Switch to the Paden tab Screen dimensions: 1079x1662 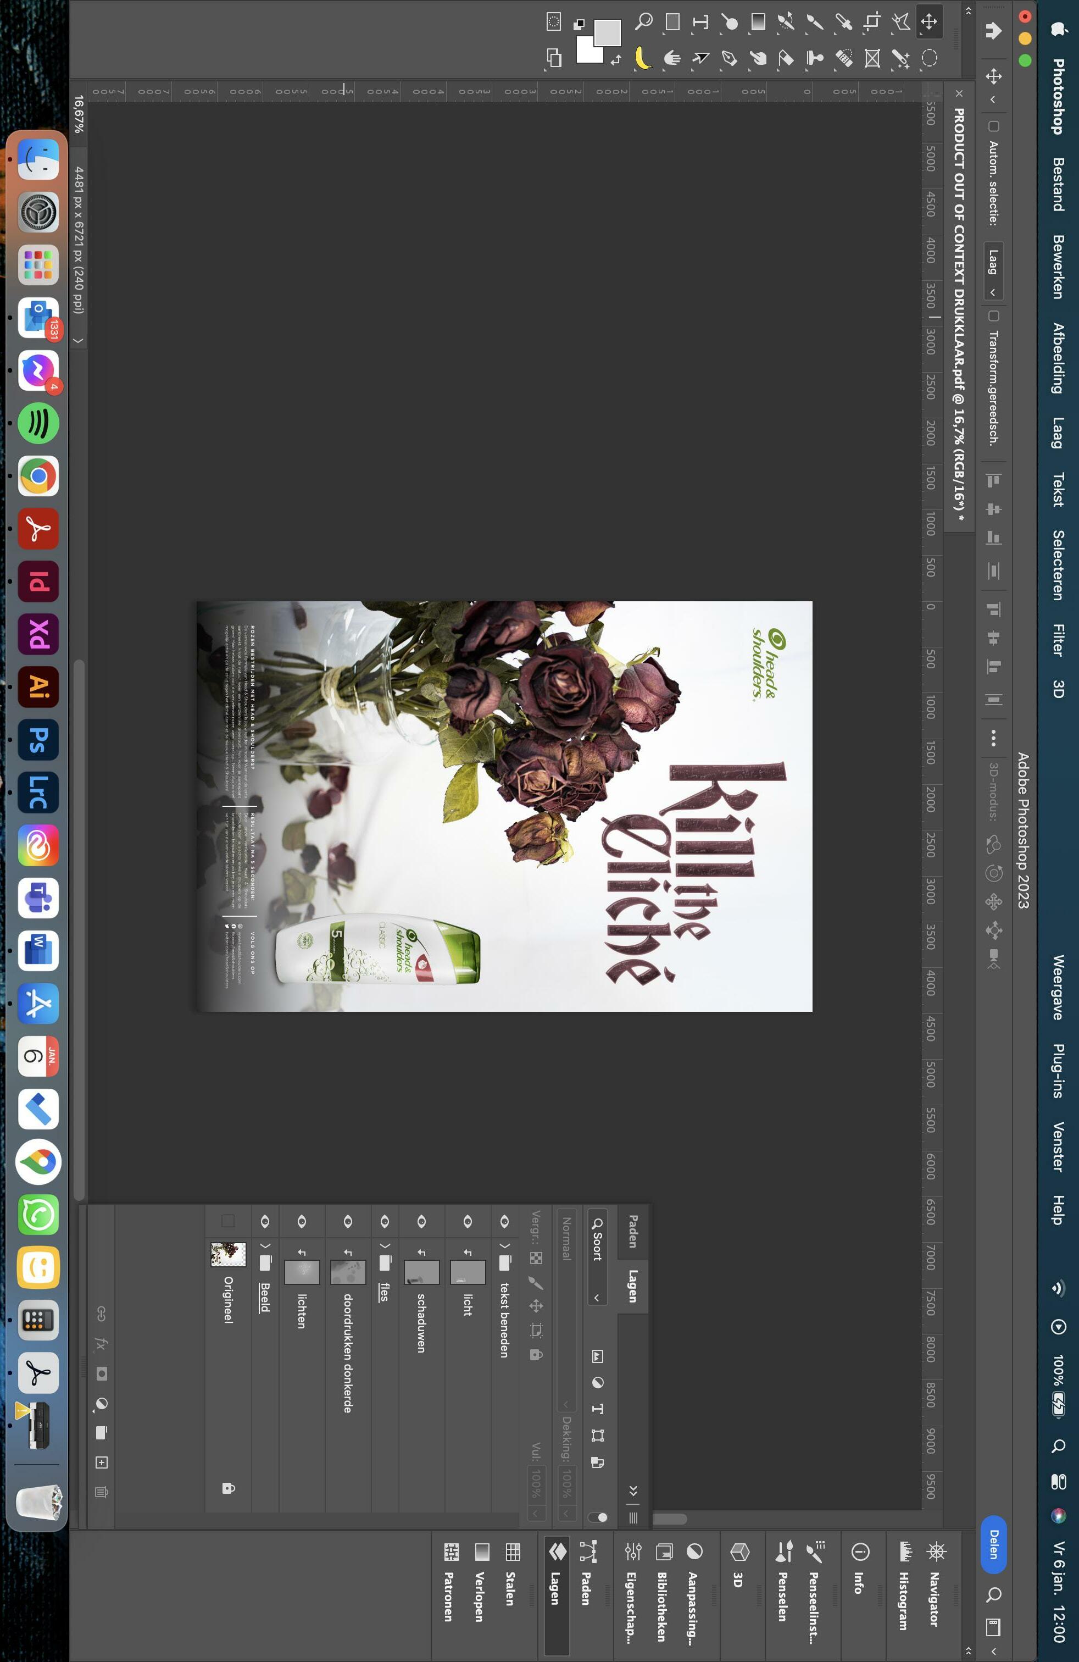click(632, 1231)
